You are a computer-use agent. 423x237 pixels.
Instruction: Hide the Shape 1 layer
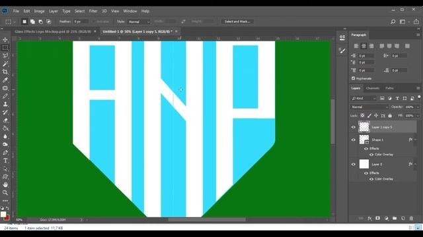pos(354,140)
